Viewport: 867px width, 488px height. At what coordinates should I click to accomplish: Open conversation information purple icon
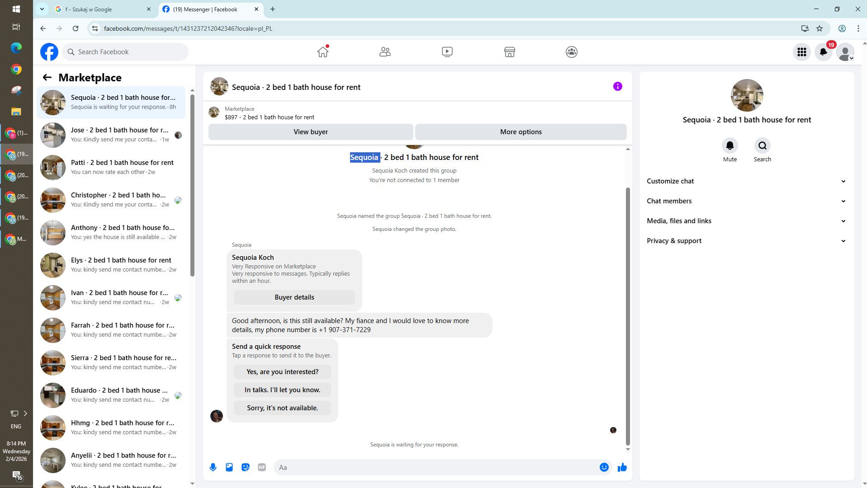617,86
